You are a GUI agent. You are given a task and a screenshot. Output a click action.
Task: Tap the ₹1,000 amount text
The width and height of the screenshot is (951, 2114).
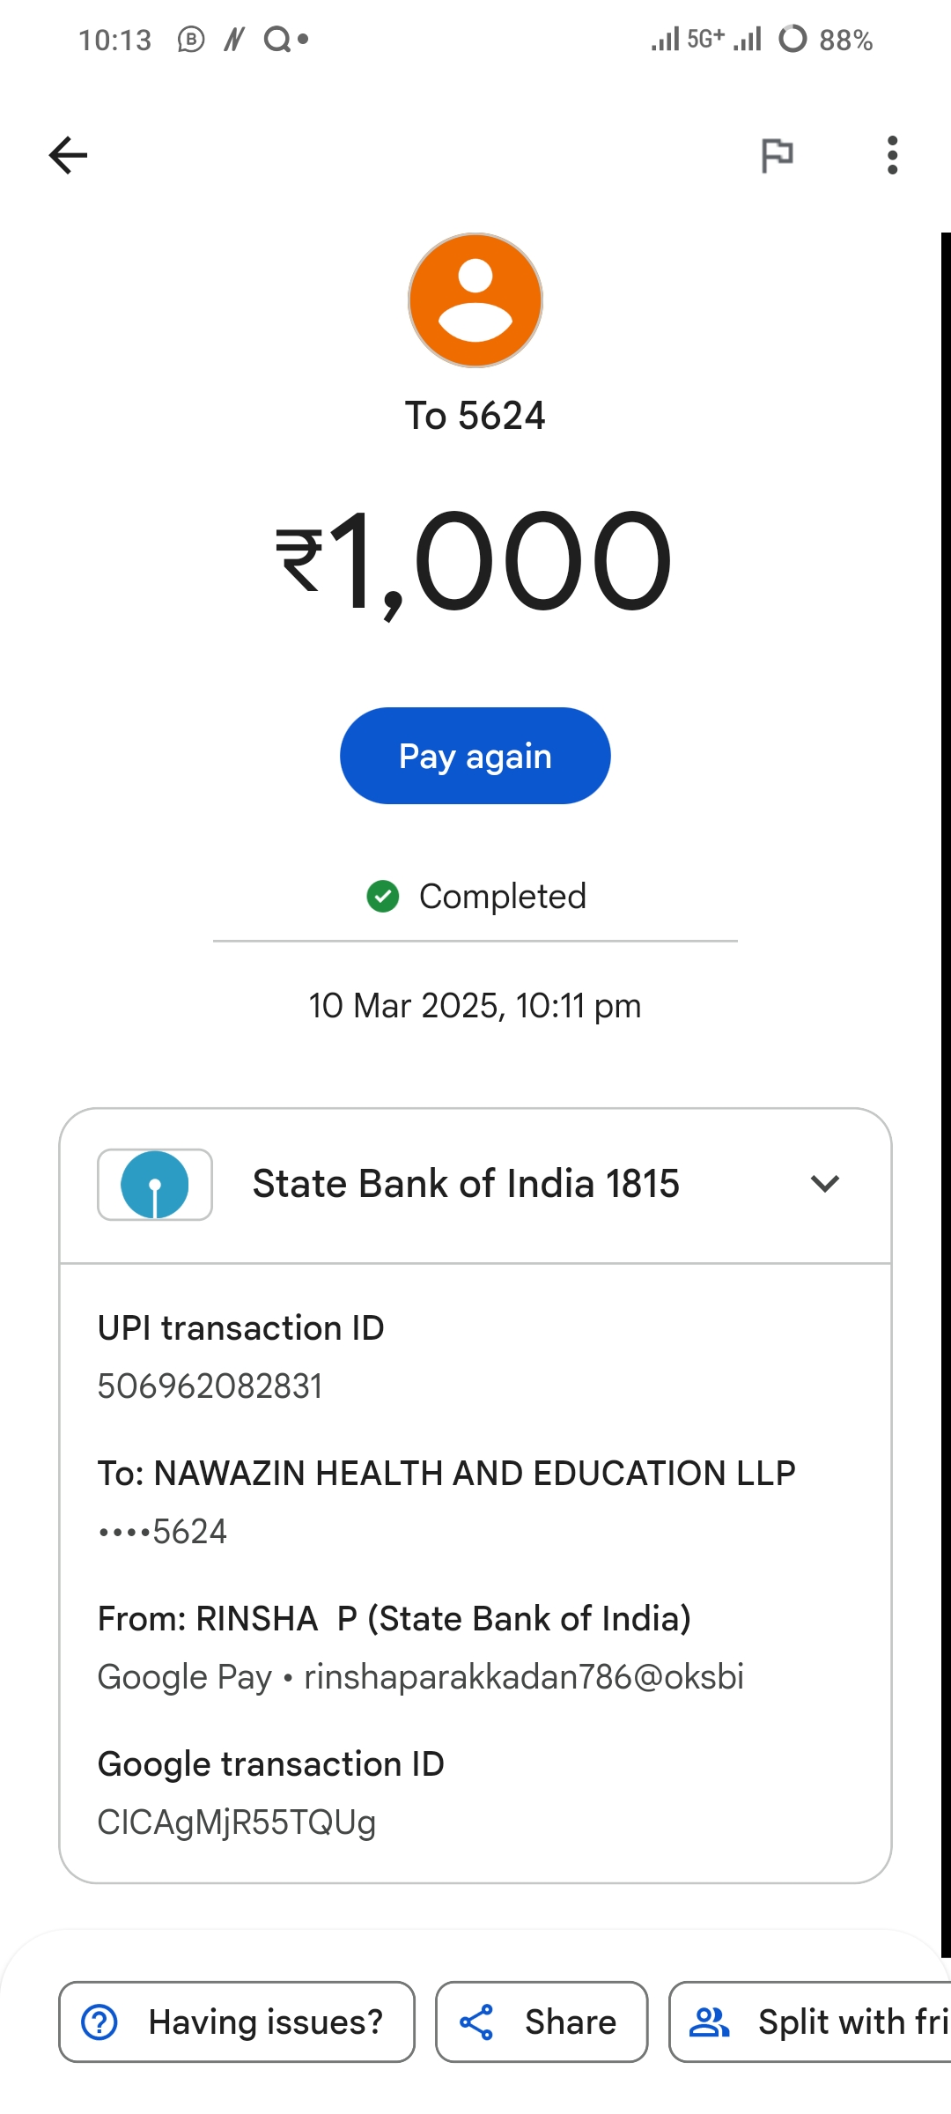(475, 562)
